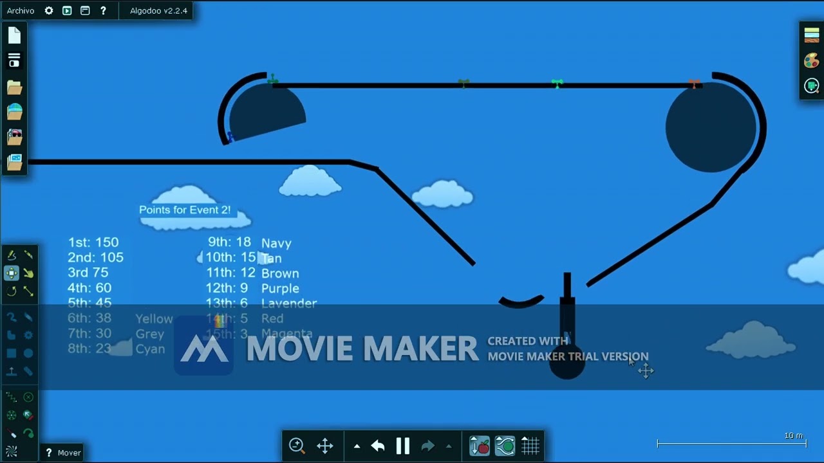824x463 pixels.
Task: Click the Algodoo v2.2.4 title label
Action: coord(158,11)
